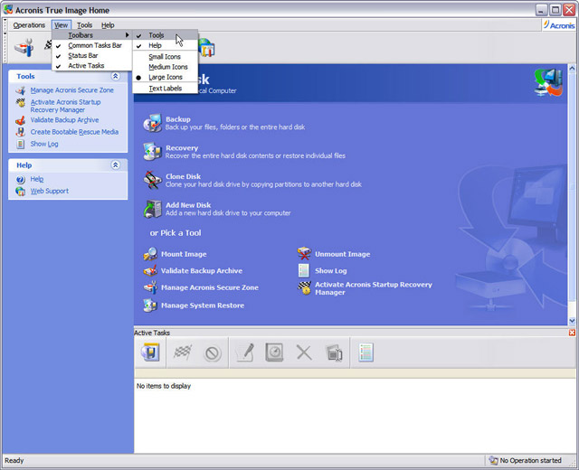Click the Help link in sidebar
The height and width of the screenshot is (470, 579).
pyautogui.click(x=37, y=179)
